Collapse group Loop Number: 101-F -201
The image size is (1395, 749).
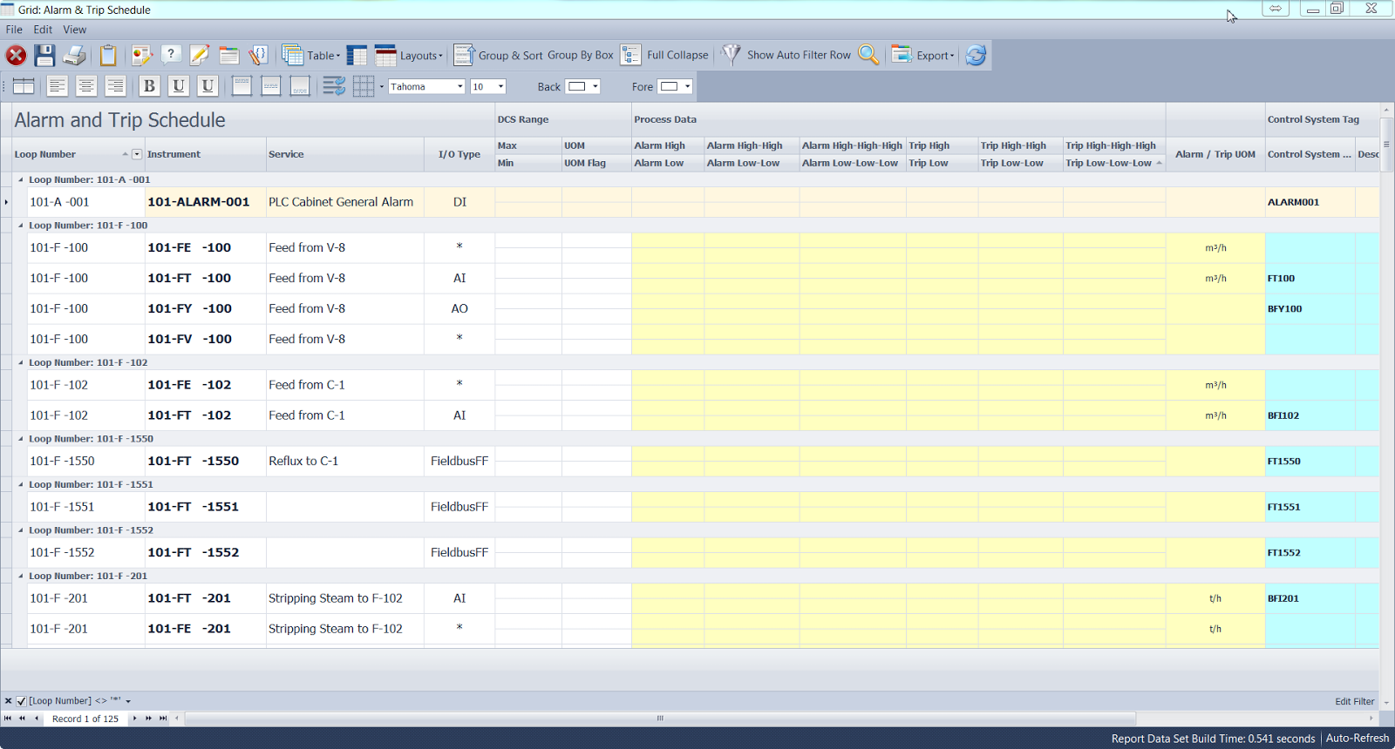21,576
